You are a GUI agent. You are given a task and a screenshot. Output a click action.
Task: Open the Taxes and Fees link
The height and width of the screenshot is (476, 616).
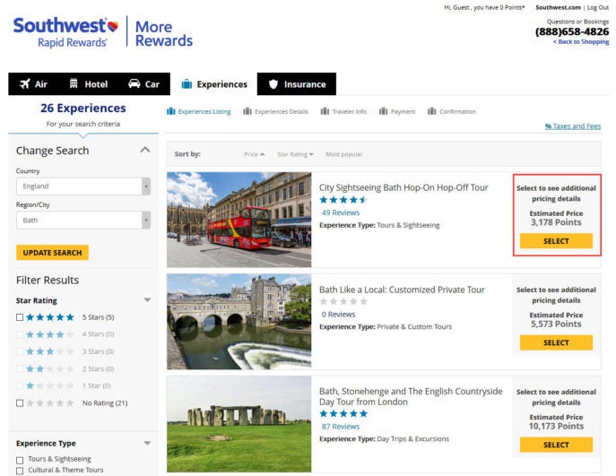[x=573, y=126]
